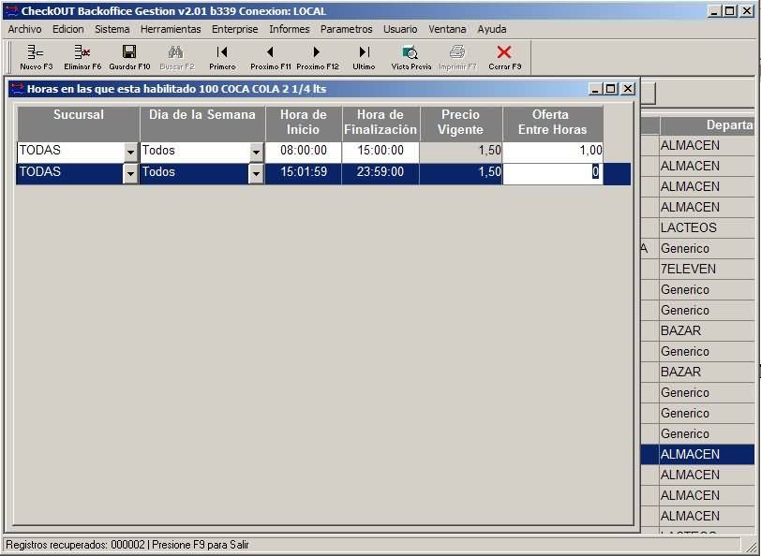The height and width of the screenshot is (556, 761).
Task: Open the Herramientas menu
Action: (171, 29)
